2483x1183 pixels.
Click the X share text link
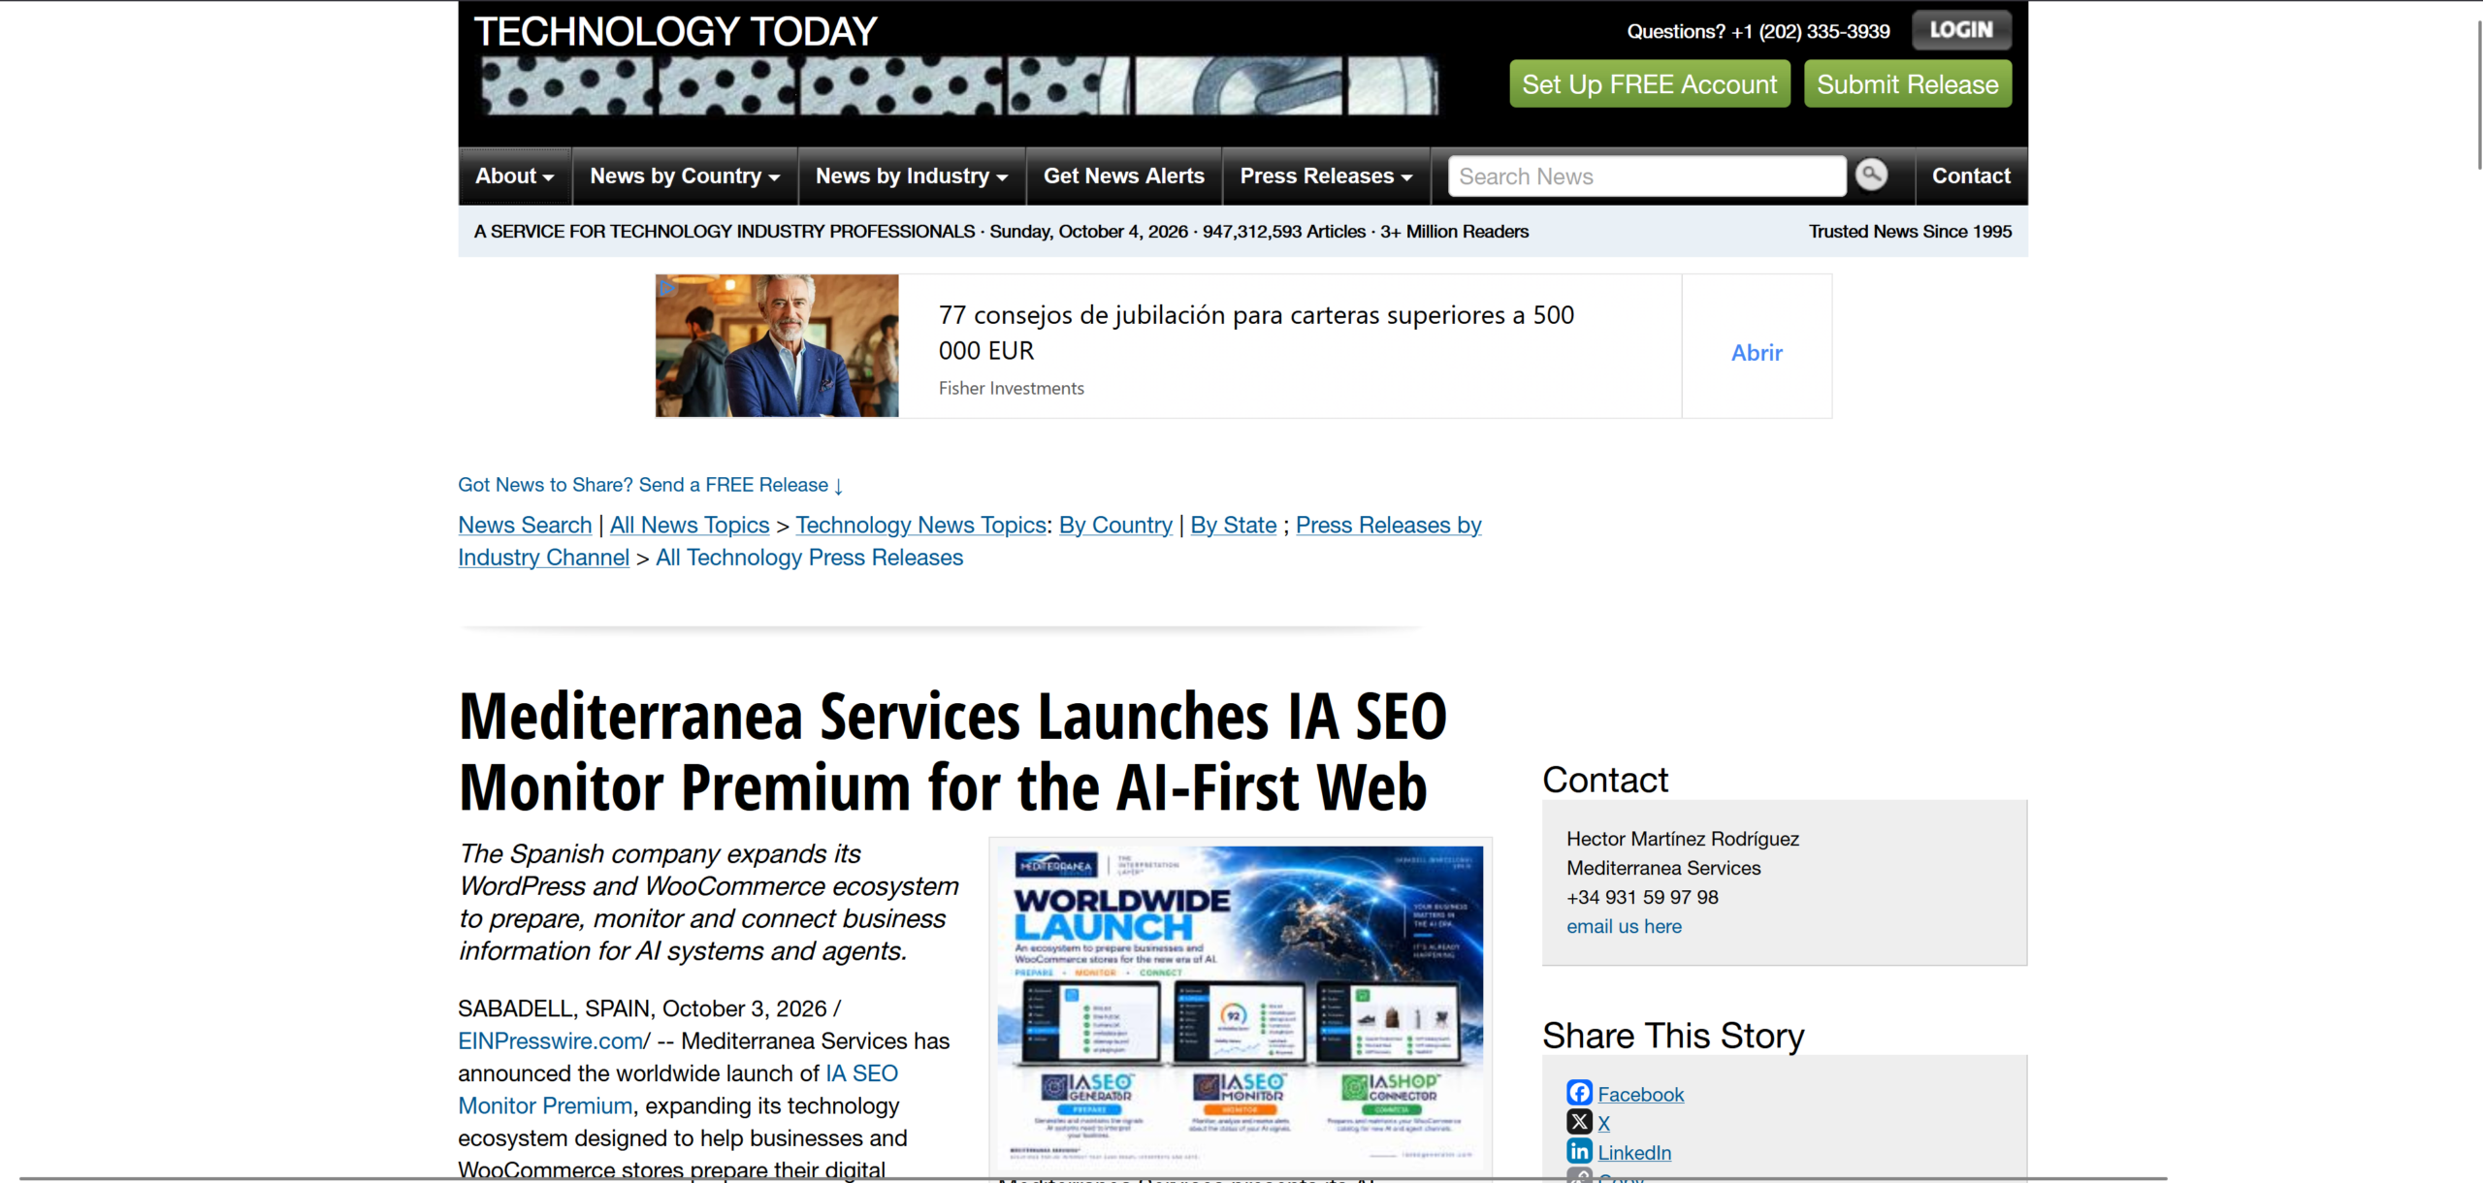click(x=1604, y=1123)
